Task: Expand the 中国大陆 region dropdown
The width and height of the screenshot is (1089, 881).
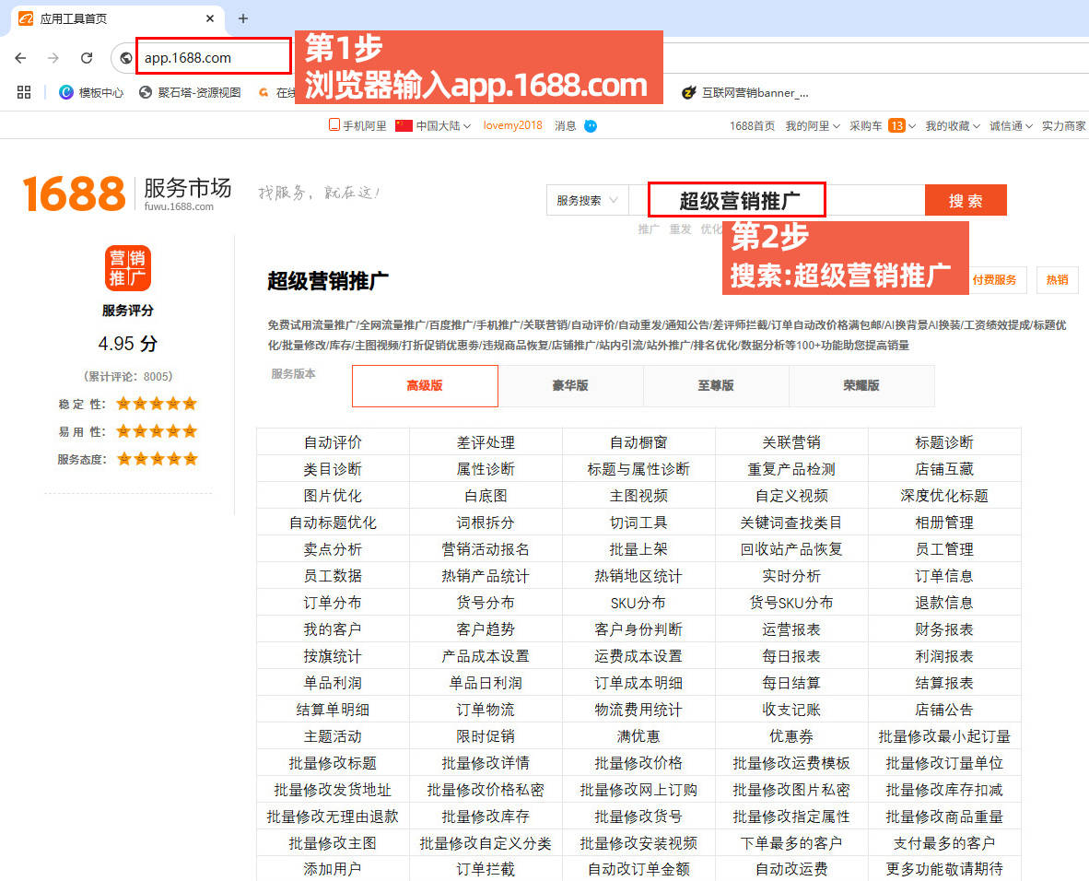Action: [433, 126]
